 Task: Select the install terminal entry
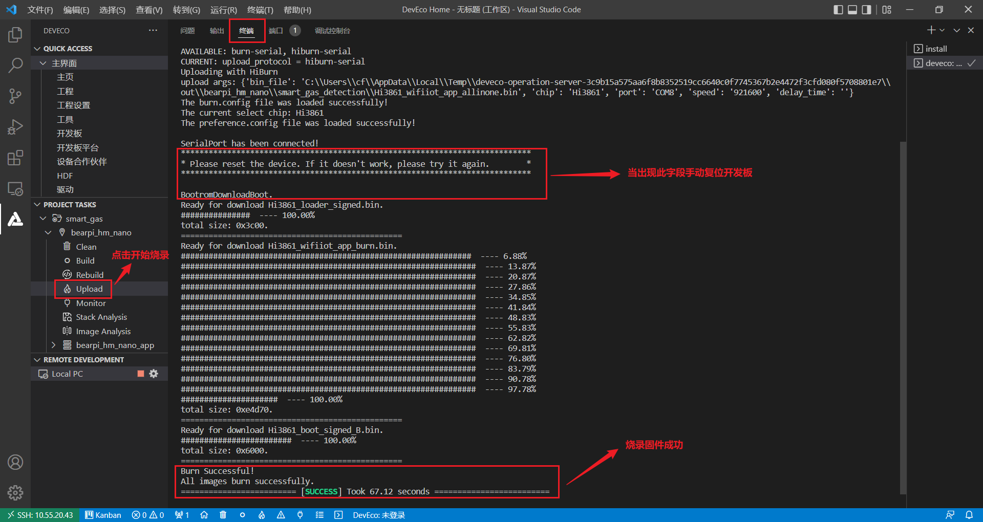[945, 49]
